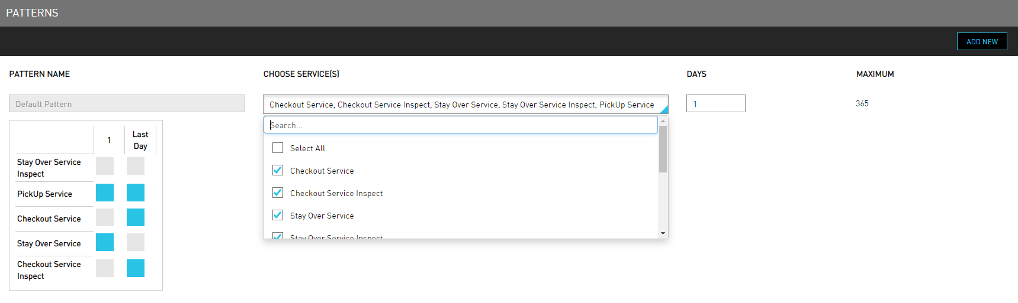Toggle PickUp Service Last Day cell
Image resolution: width=1018 pixels, height=303 pixels.
coord(136,193)
